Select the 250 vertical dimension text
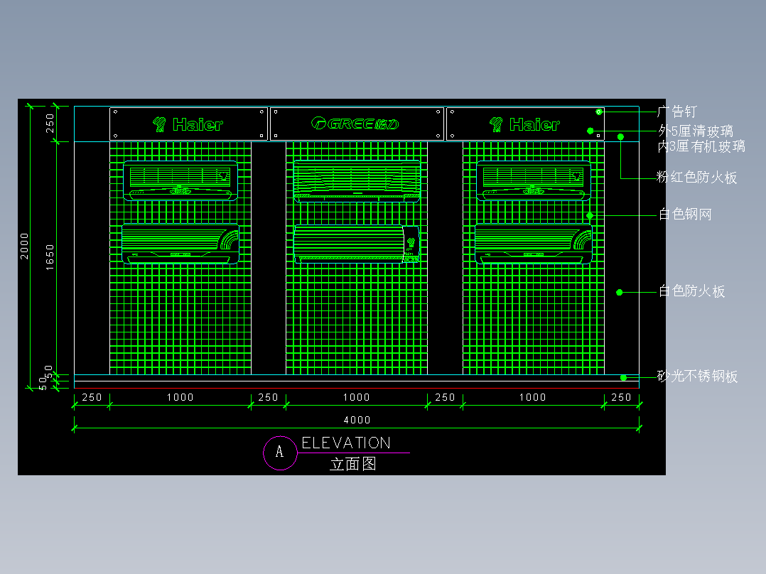The height and width of the screenshot is (574, 766). coord(49,123)
